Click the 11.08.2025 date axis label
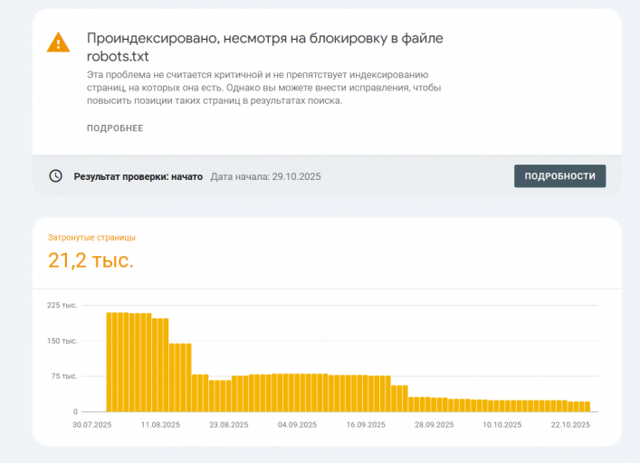The height and width of the screenshot is (463, 640). click(x=160, y=425)
